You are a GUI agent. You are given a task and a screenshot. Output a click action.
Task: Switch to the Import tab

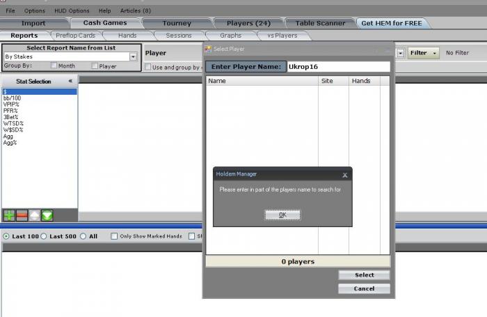click(x=33, y=23)
